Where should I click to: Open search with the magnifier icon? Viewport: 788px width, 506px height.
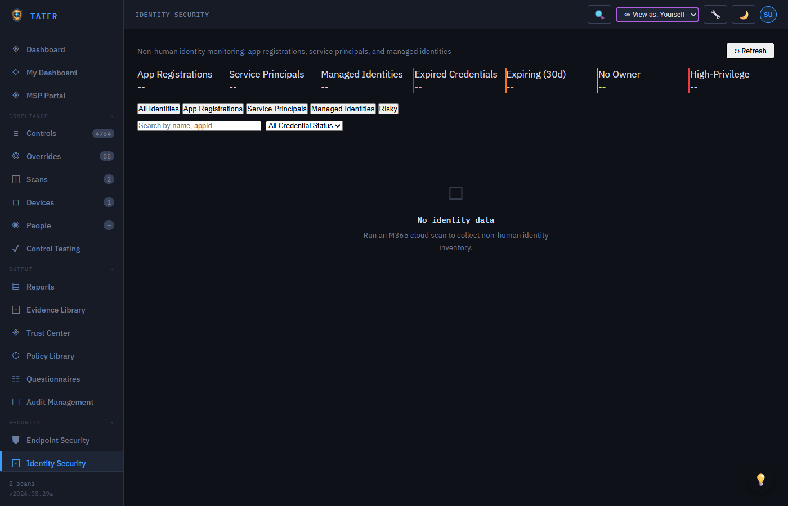coord(599,15)
